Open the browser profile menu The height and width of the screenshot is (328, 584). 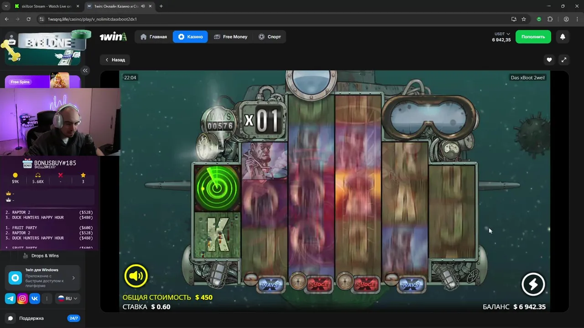566,19
